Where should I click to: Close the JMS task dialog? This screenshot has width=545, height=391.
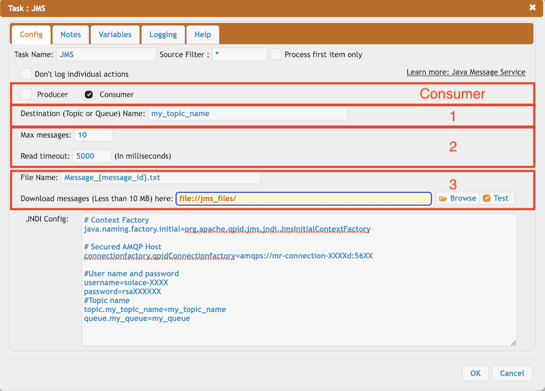(532, 7)
